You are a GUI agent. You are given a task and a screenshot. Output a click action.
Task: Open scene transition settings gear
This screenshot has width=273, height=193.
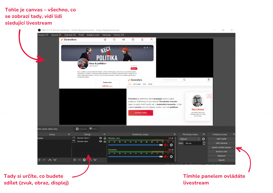point(203,139)
